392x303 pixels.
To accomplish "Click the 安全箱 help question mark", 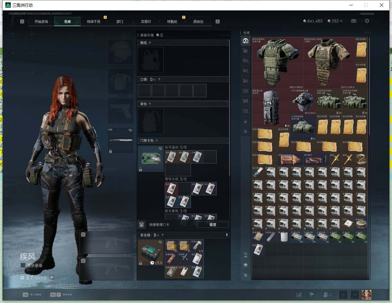I will (163, 235).
